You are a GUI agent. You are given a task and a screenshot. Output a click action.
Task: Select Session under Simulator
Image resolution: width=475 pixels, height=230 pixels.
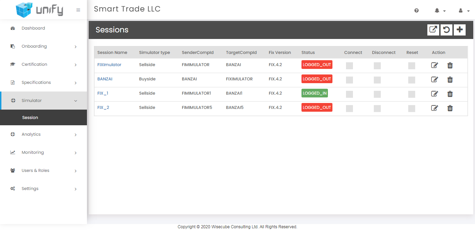tap(30, 118)
